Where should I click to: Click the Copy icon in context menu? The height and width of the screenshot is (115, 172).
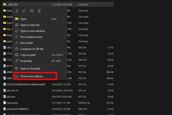(24, 11)
